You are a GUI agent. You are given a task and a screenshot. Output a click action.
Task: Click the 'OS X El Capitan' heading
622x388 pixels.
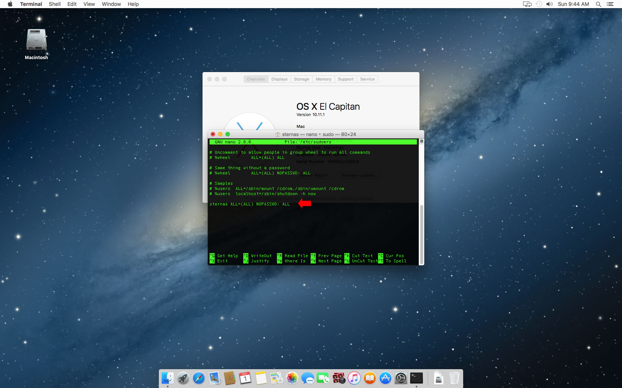pos(328,106)
